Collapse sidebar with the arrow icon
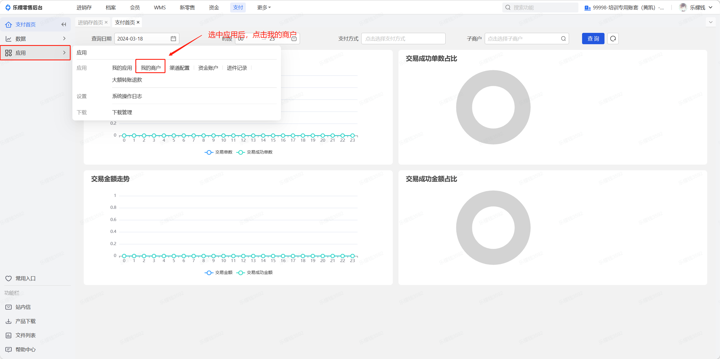 64,25
